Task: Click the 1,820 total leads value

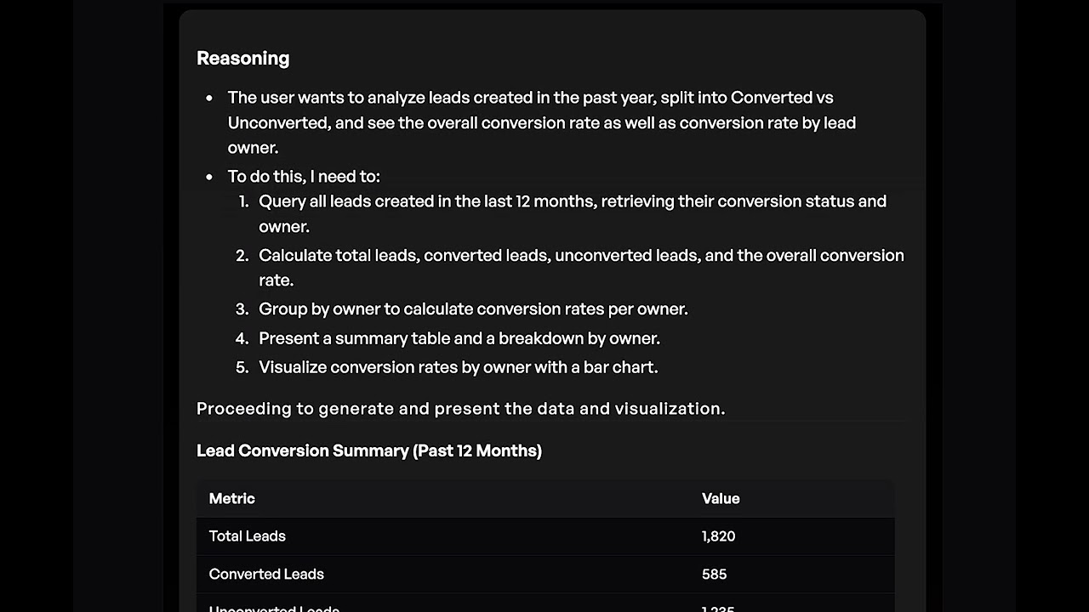Action: (718, 535)
